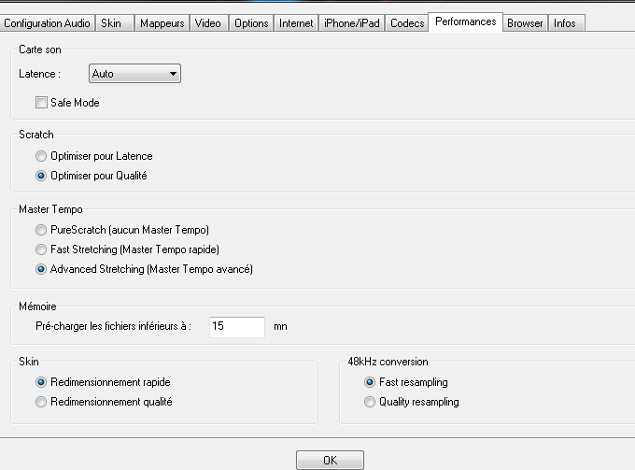The width and height of the screenshot is (635, 470).
Task: Switch to the Browser tab
Action: point(525,23)
